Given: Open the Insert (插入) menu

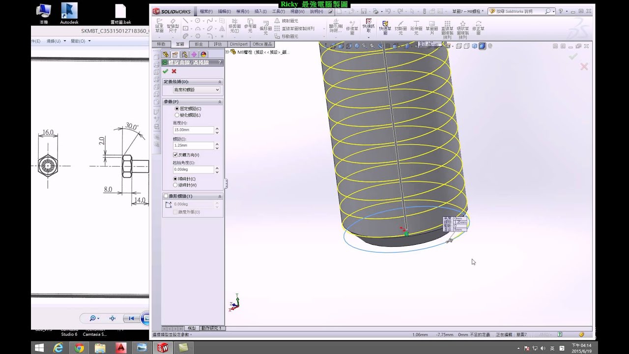Looking at the screenshot, I should click(x=260, y=11).
